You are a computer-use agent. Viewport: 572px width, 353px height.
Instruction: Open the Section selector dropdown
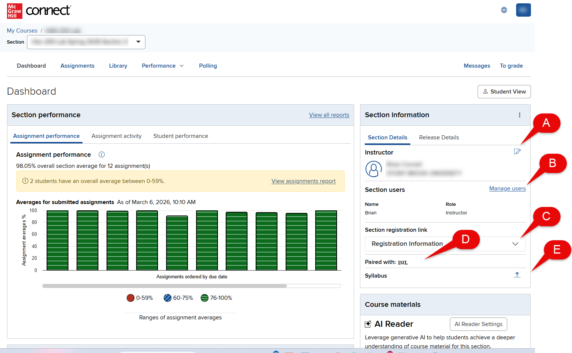pyautogui.click(x=86, y=42)
